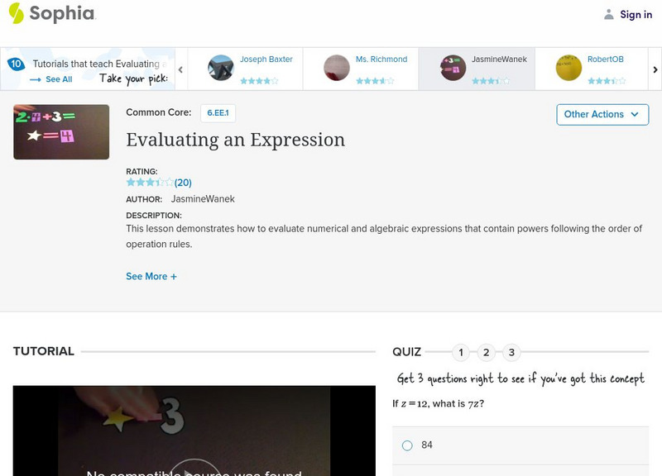Screen dimensions: 662x476
Task: Click the Sophia logo icon
Action: click(16, 13)
